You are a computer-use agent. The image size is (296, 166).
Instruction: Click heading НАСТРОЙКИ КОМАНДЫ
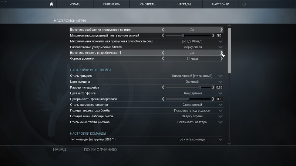[88, 134]
